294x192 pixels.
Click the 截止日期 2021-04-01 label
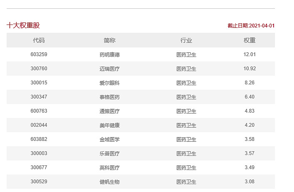pyautogui.click(x=251, y=26)
